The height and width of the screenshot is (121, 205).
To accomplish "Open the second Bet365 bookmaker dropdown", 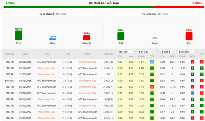I will (x=168, y=52).
